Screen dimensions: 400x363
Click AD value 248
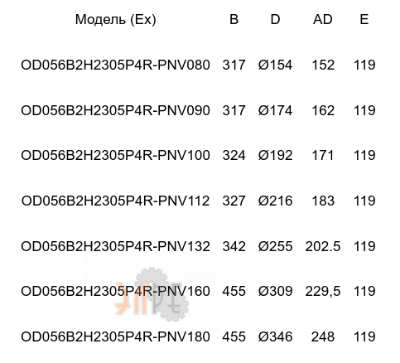point(323,336)
